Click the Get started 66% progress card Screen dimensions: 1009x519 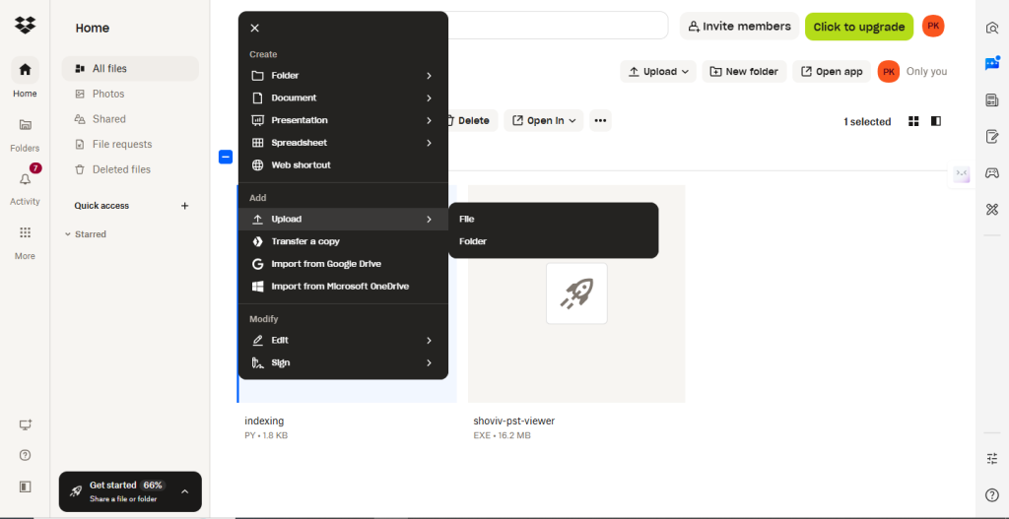[130, 491]
